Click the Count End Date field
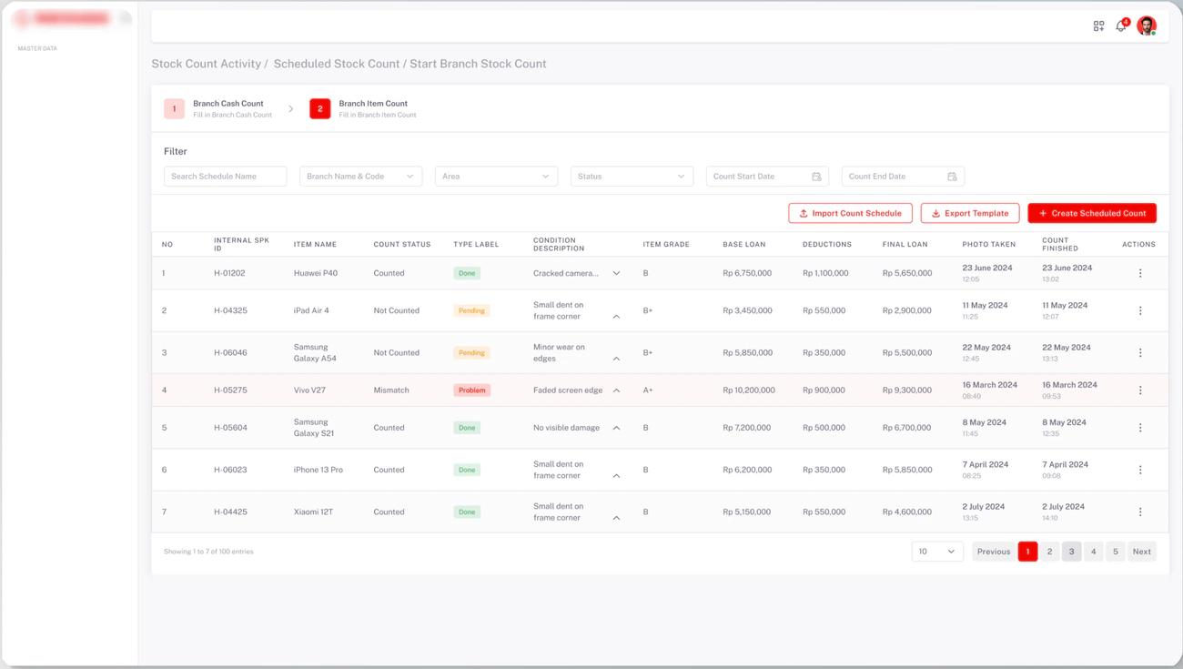The width and height of the screenshot is (1183, 669). pyautogui.click(x=903, y=177)
